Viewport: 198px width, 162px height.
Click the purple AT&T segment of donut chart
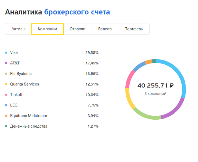[175, 111]
